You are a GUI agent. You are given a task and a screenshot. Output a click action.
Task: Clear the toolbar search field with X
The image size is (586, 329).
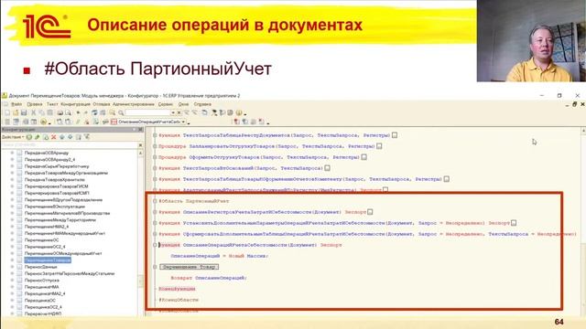coord(179,112)
